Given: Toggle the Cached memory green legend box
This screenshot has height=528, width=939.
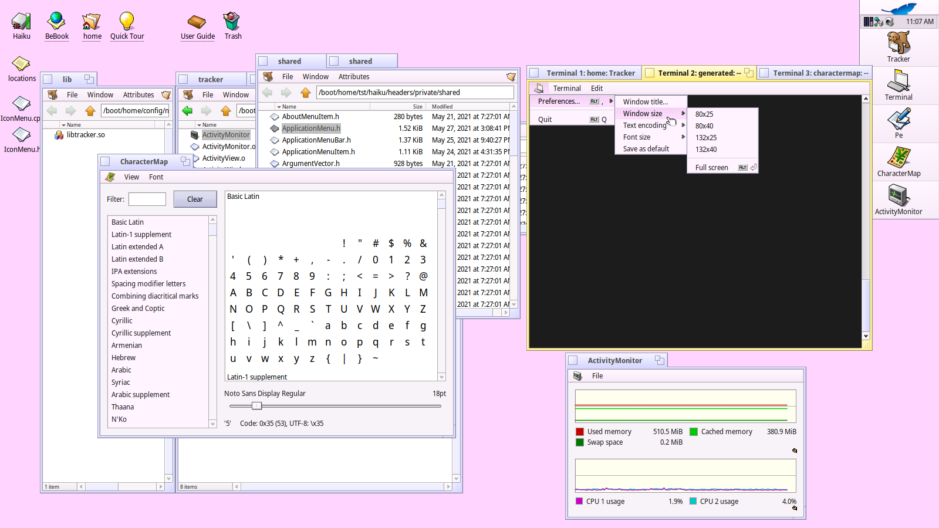Looking at the screenshot, I should click(x=694, y=432).
